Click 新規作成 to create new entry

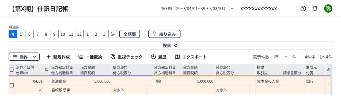click(x=58, y=57)
